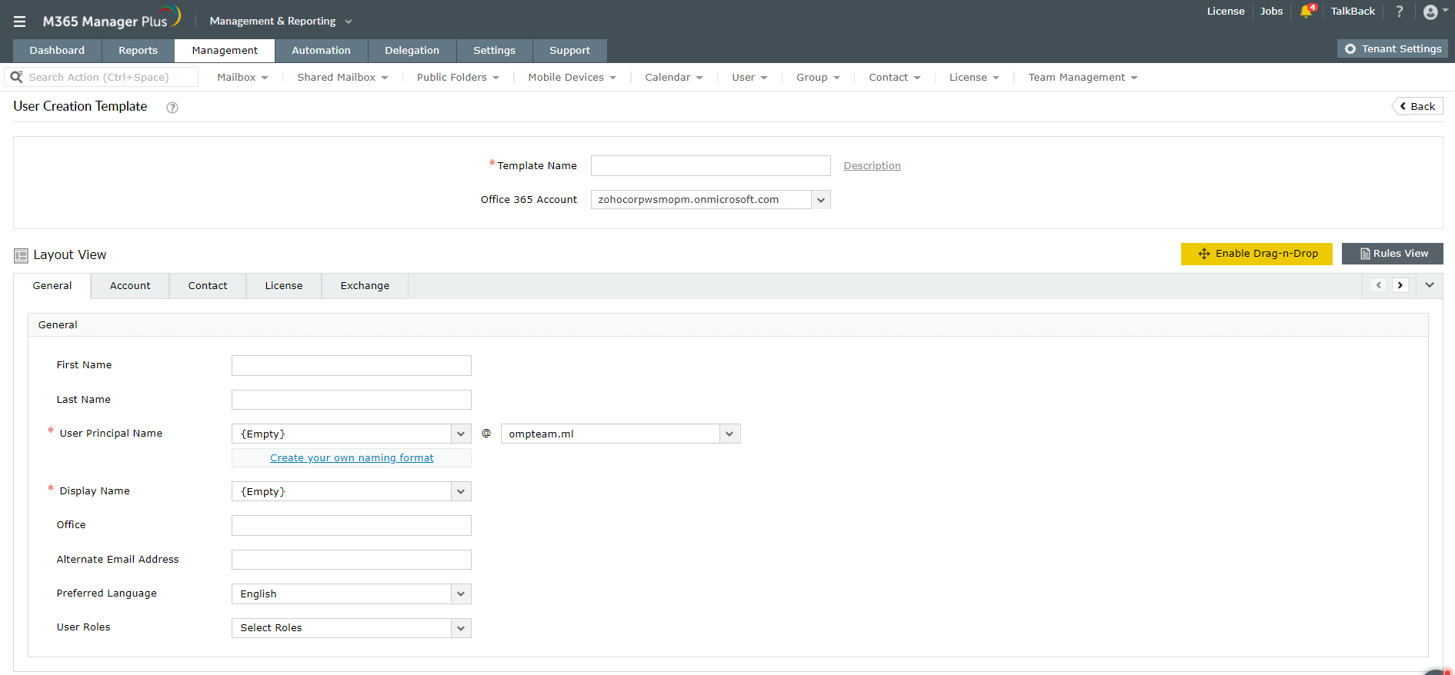The width and height of the screenshot is (1455, 675).
Task: Open the hamburger navigation menu
Action: (20, 22)
